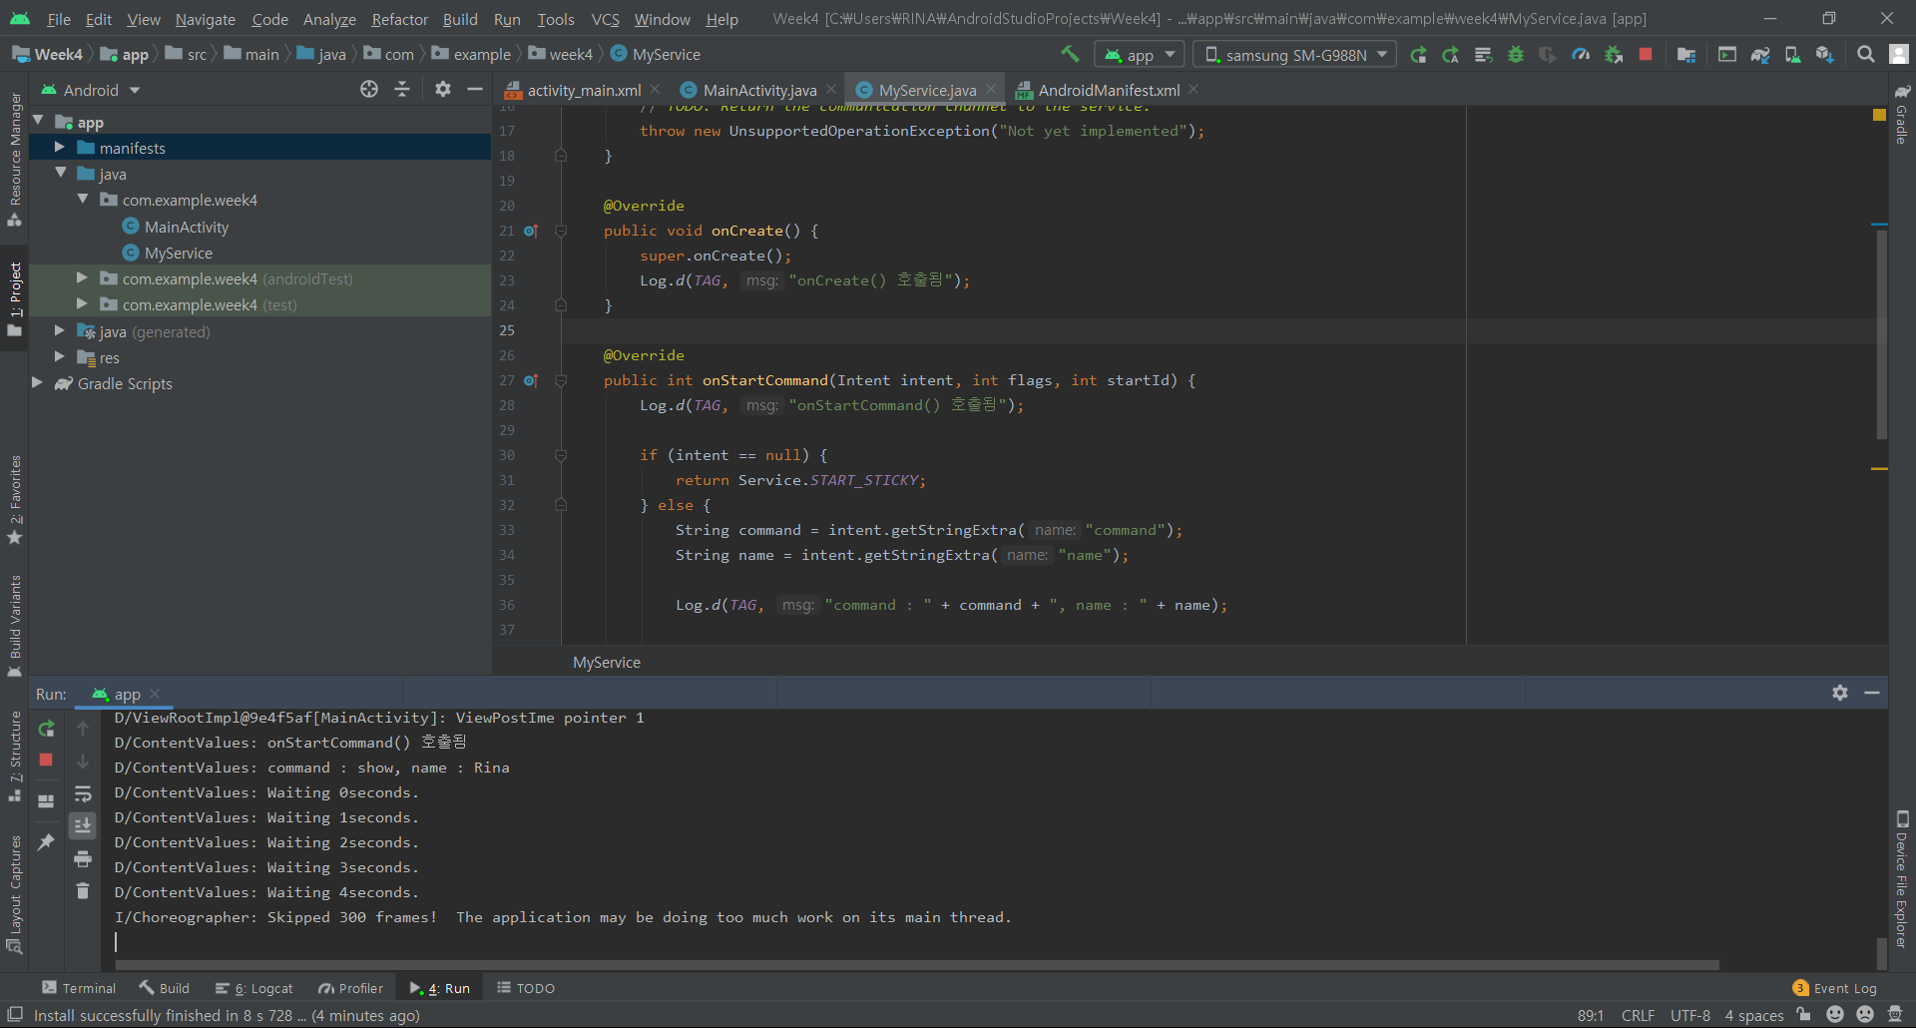Open the TODO tool window

coord(526,988)
